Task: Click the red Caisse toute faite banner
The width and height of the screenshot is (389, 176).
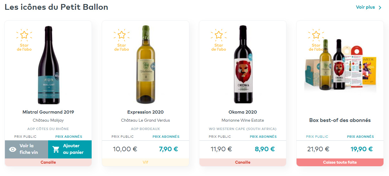Action: [x=340, y=162]
